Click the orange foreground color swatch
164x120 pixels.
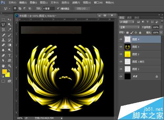click(x=5, y=71)
